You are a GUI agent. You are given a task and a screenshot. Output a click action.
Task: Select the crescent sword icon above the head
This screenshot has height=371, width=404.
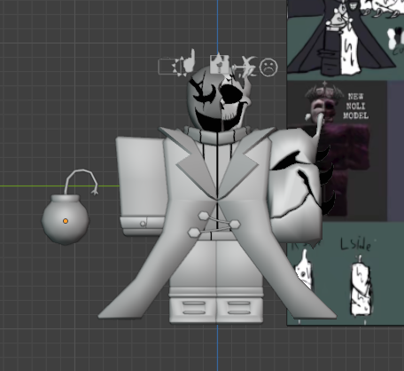(x=245, y=67)
